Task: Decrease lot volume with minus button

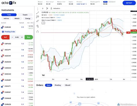Action: pos(12,37)
